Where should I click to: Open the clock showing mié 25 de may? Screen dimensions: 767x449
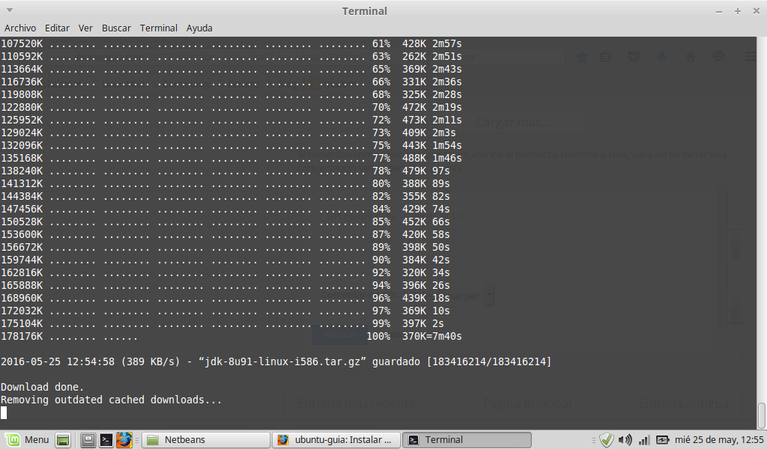tap(720, 439)
